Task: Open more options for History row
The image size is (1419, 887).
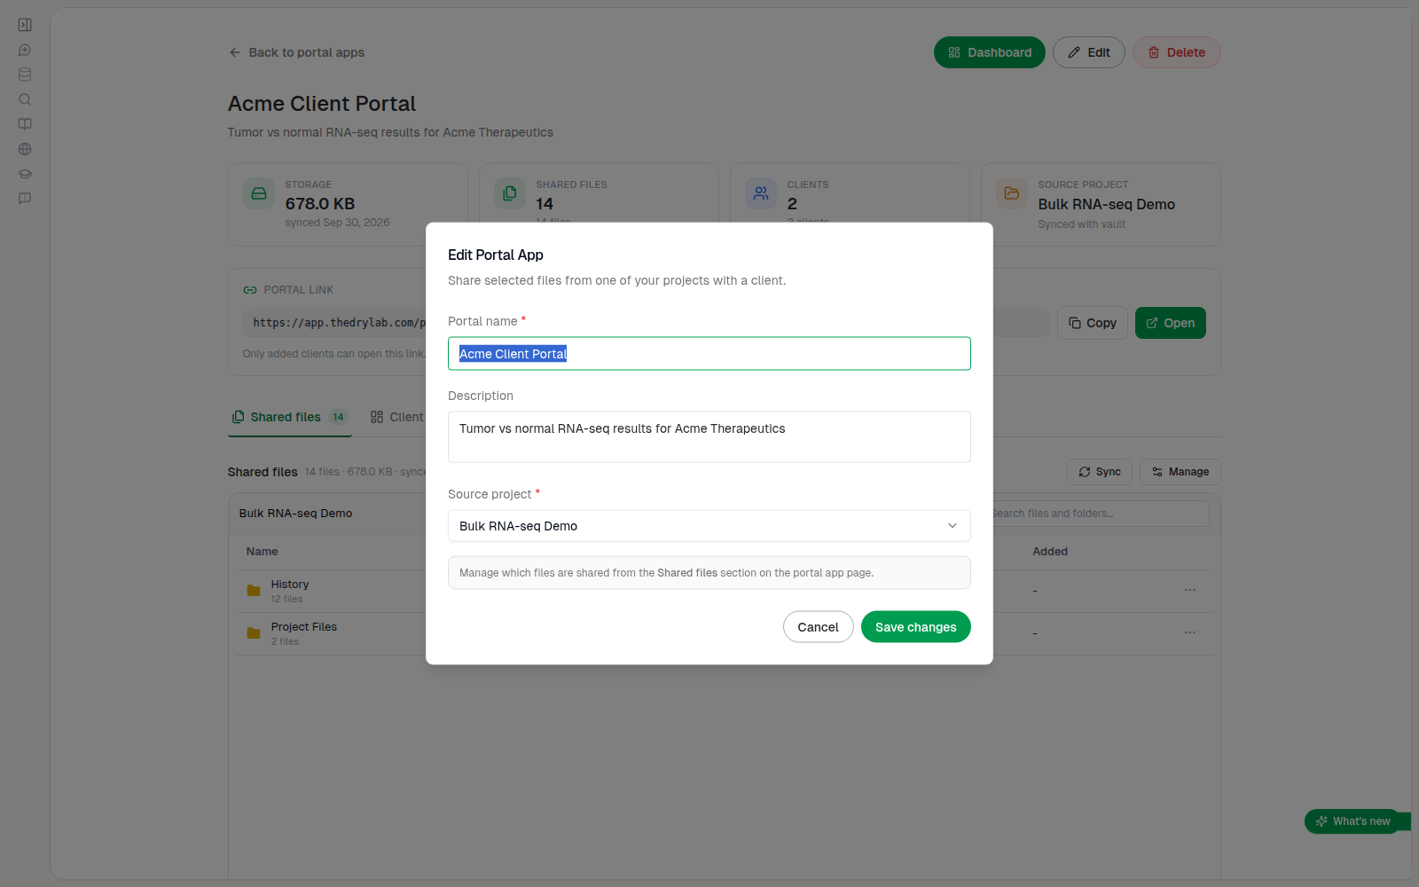Action: pos(1190,590)
